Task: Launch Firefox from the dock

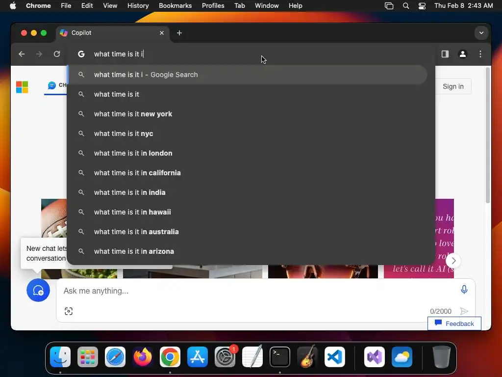Action: (x=143, y=357)
